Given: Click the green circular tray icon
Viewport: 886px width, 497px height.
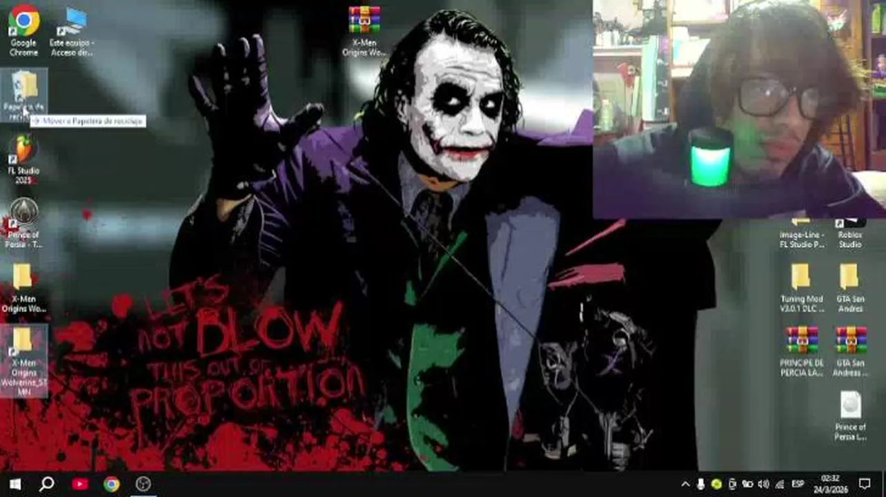Looking at the screenshot, I should (x=716, y=484).
